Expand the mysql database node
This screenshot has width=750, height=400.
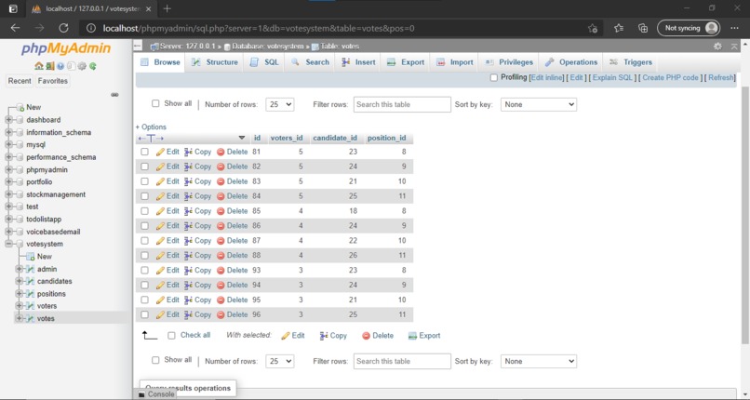(8, 145)
